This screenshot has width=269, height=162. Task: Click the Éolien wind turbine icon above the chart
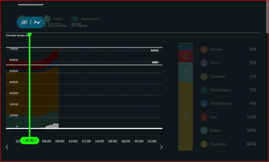(47, 19)
